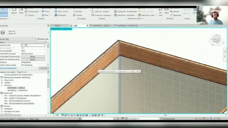Close the Properties palette

click(48, 26)
